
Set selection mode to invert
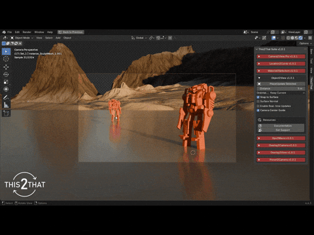pyautogui.click(x=16, y=44)
